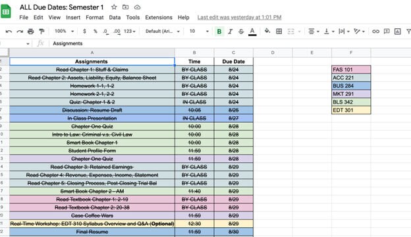This screenshot has width=411, height=237.
Task: Star this spreadsheet document
Action: click(x=114, y=7)
